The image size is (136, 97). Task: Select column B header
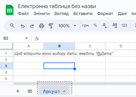(59, 46)
